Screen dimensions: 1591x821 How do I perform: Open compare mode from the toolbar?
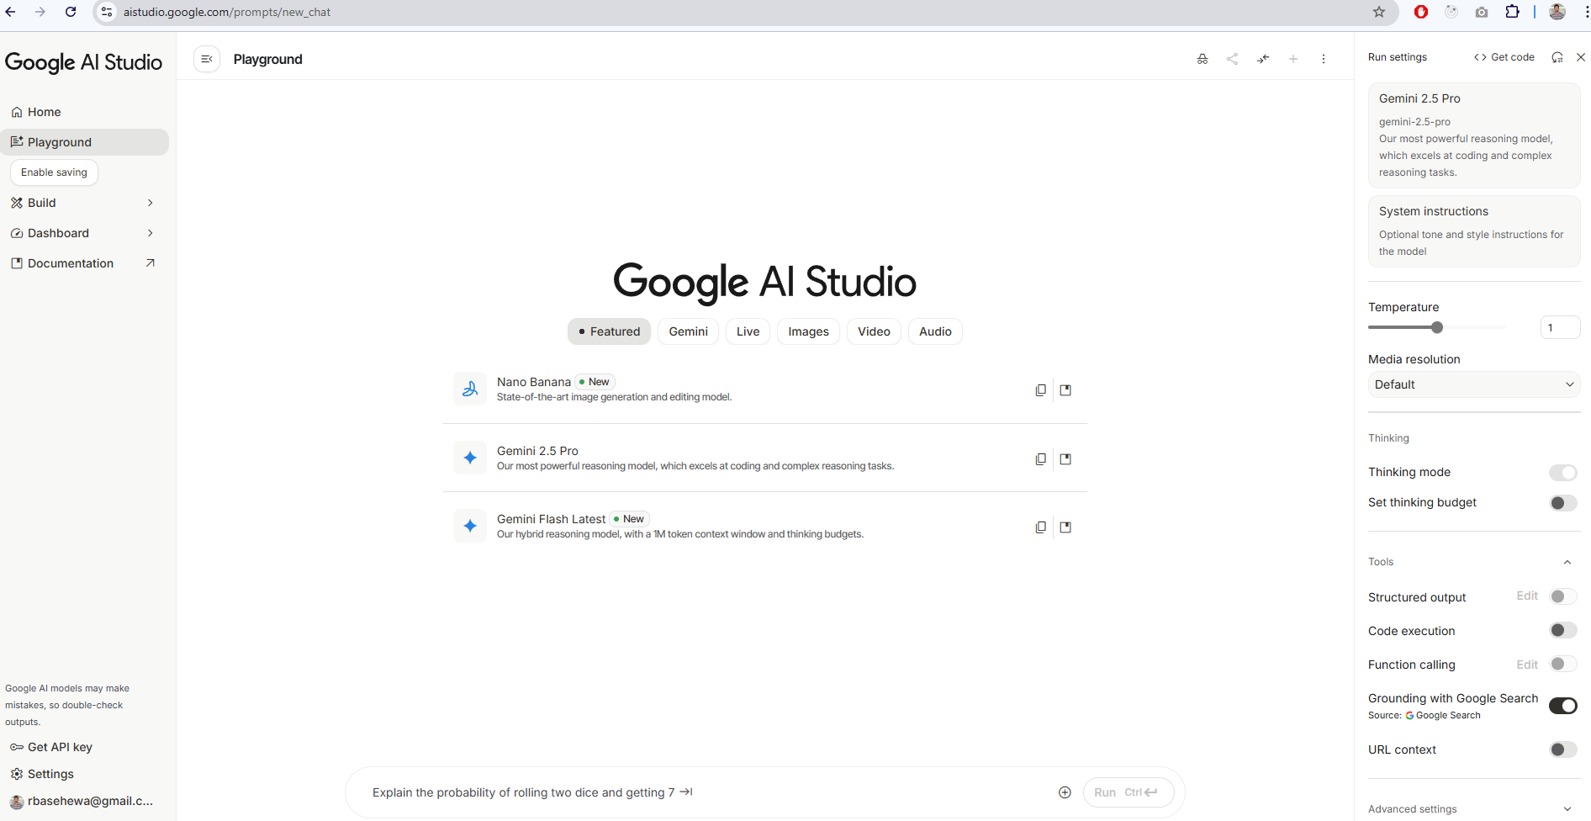point(1263,59)
